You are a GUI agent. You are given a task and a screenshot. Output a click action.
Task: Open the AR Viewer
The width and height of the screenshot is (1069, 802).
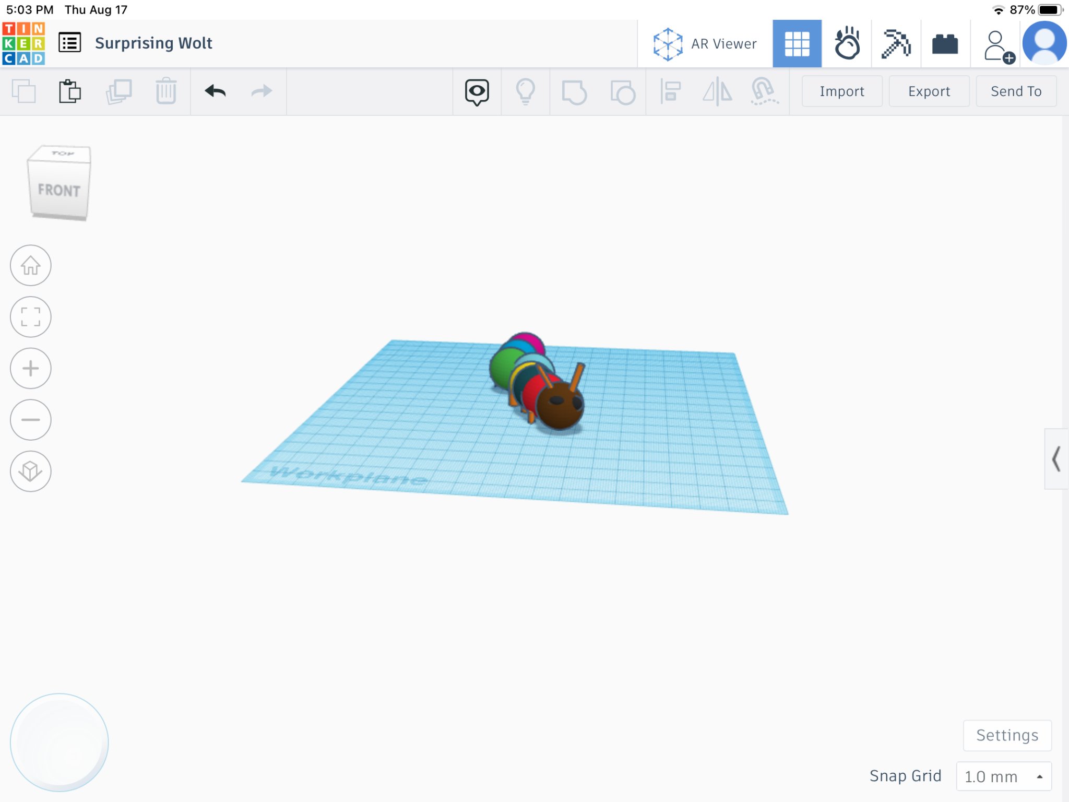(x=705, y=43)
